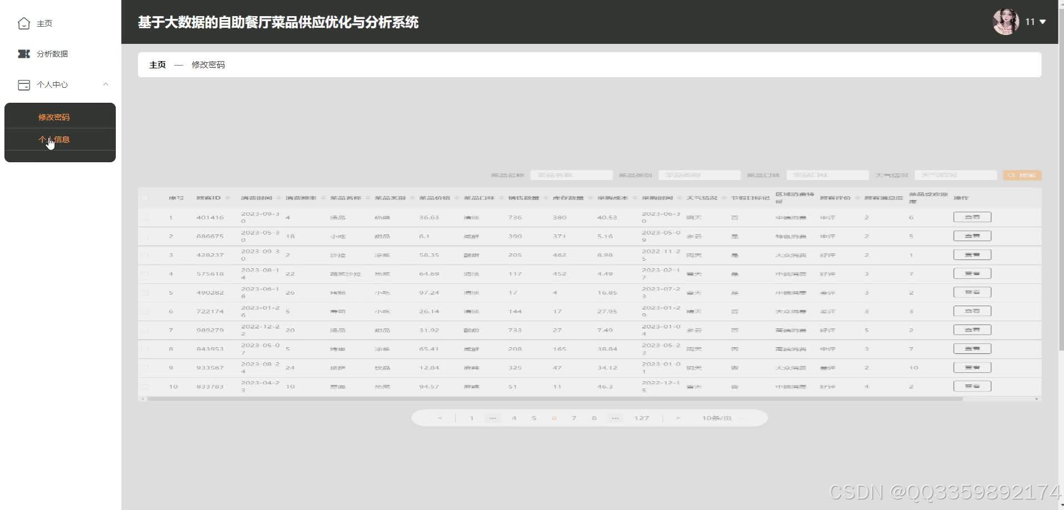Viewport: 1064px width, 510px height.
Task: Go to page 4 in pagination
Action: click(514, 418)
